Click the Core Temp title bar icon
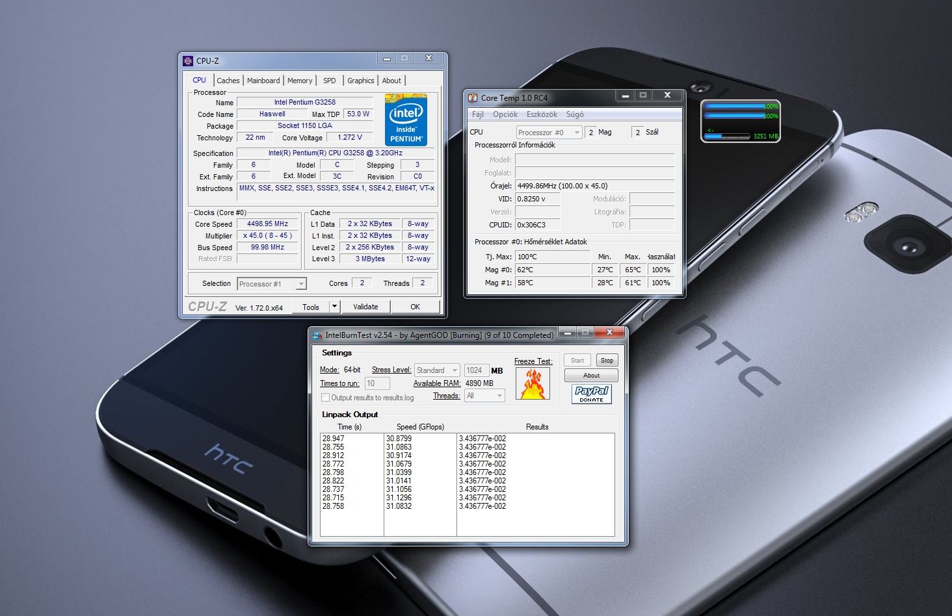 (473, 98)
